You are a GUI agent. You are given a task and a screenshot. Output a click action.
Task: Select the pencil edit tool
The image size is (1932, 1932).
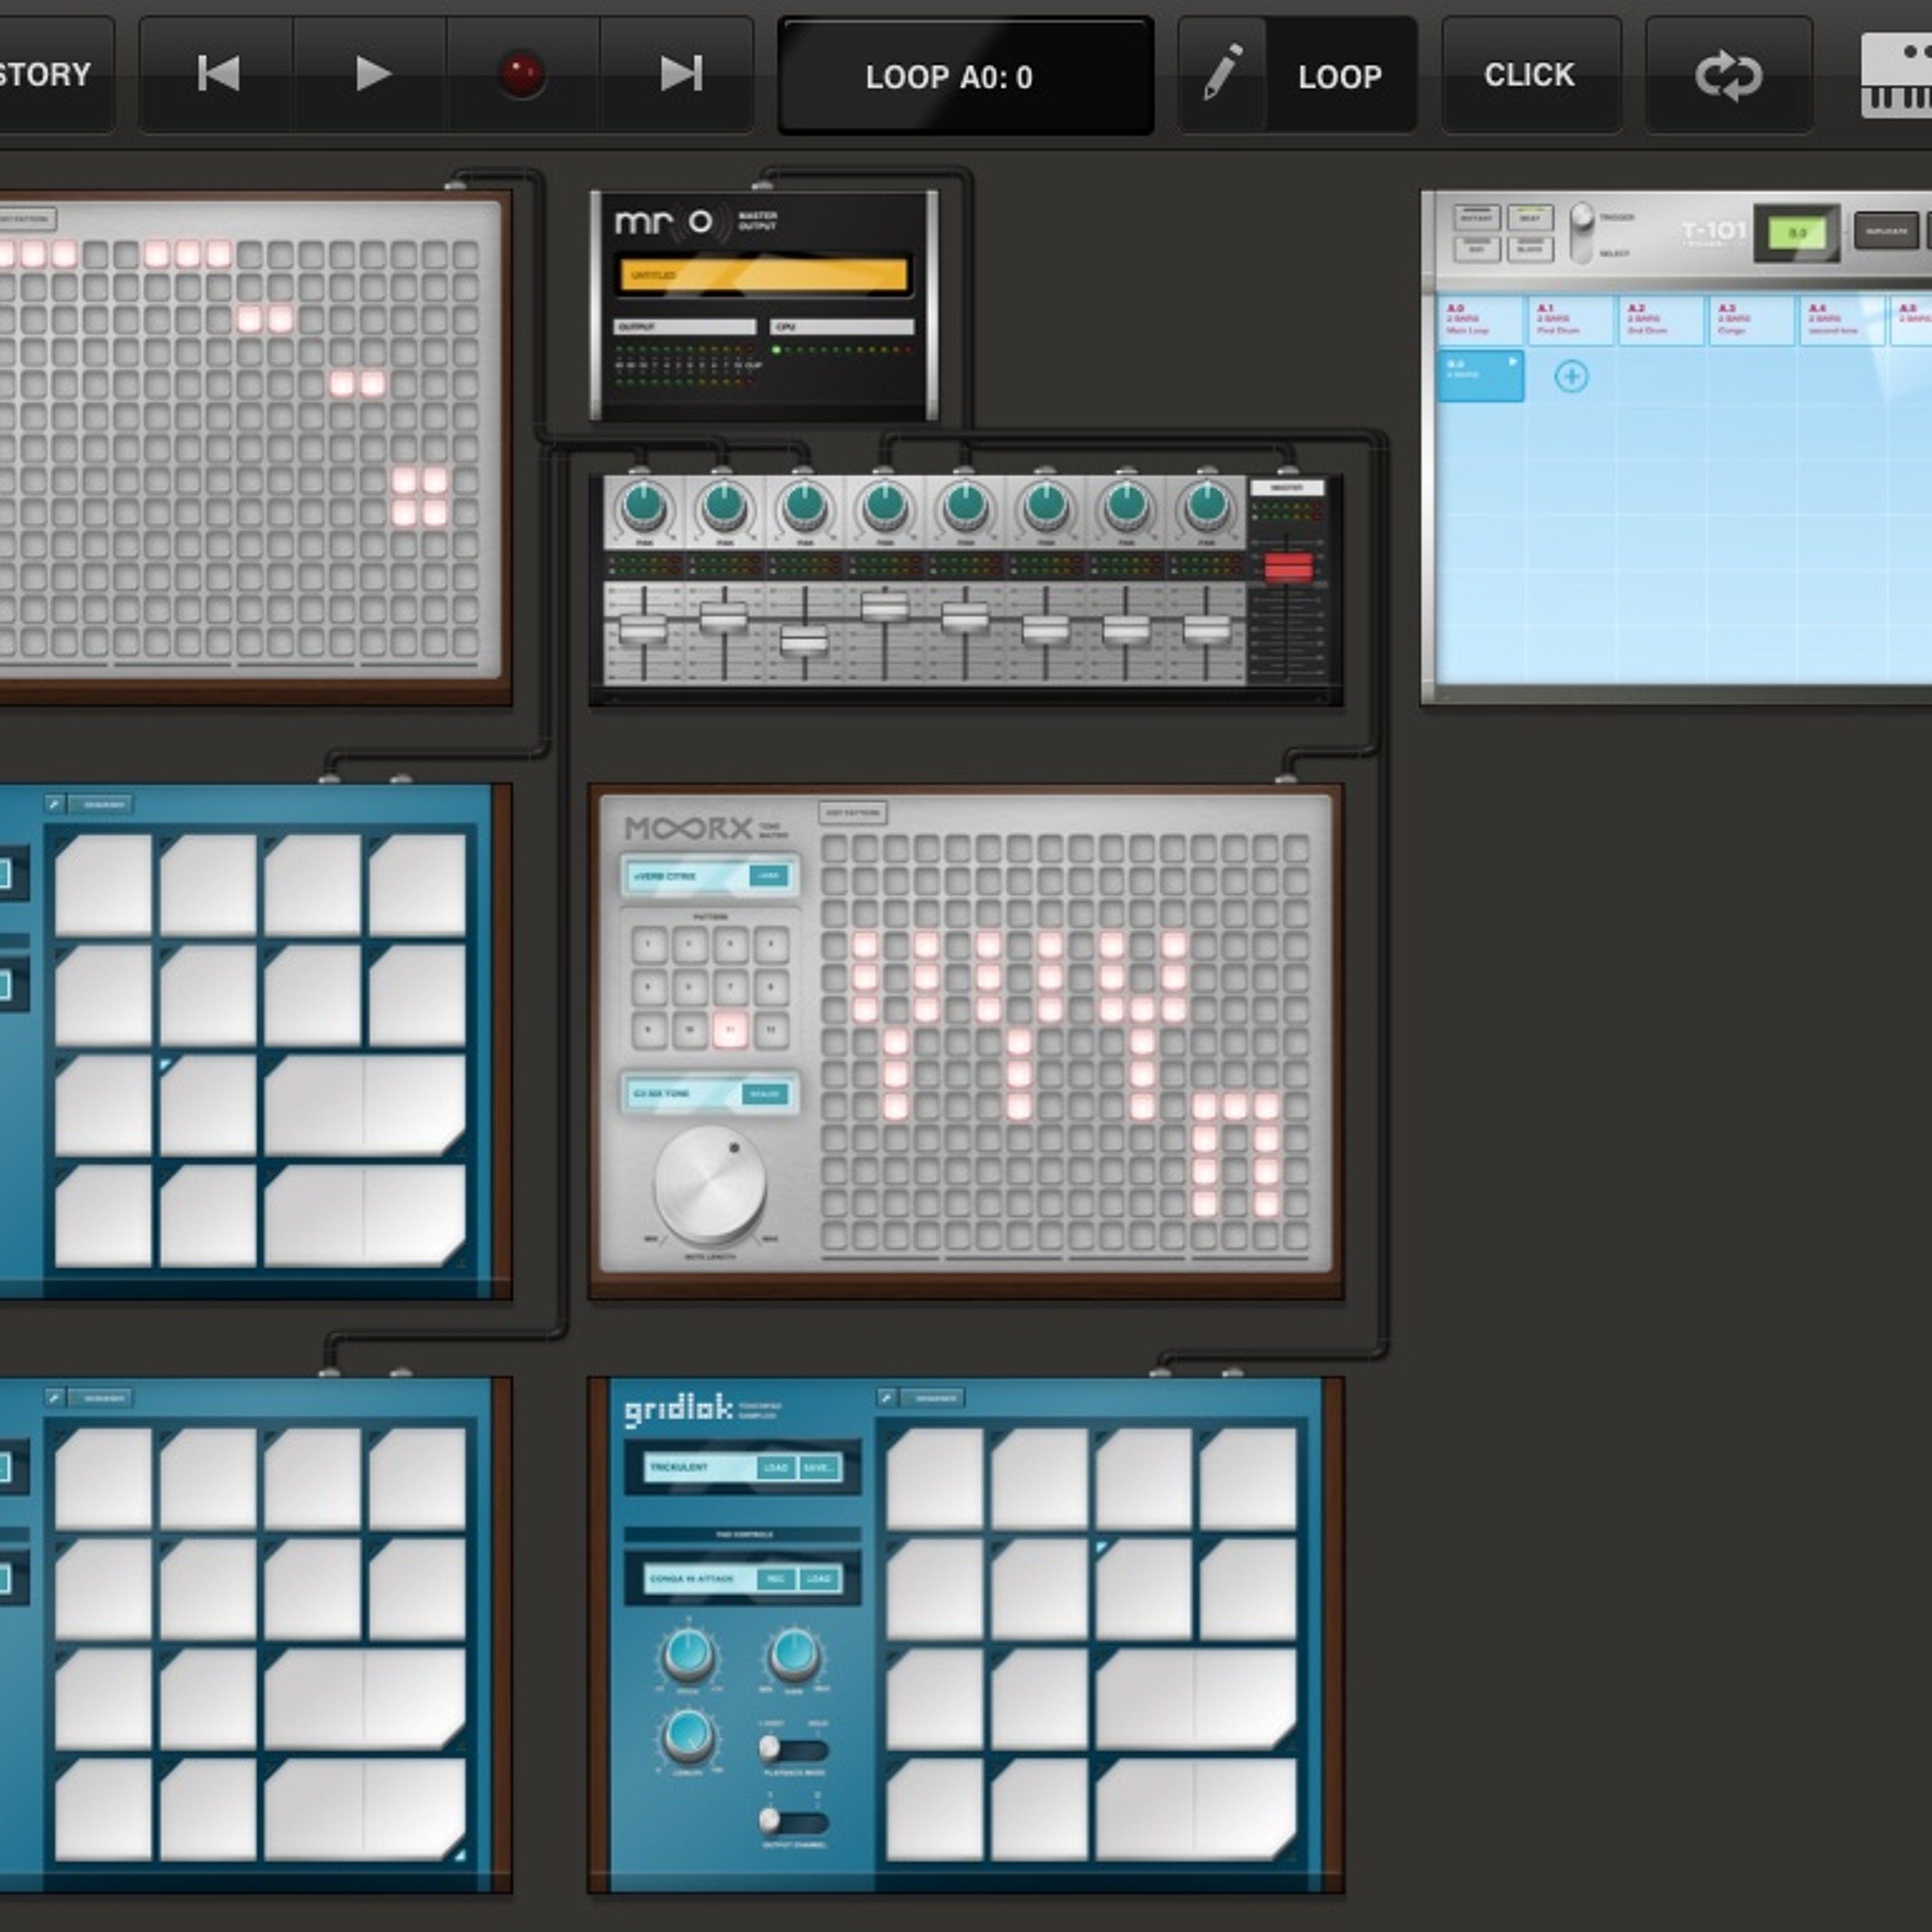tap(1223, 74)
